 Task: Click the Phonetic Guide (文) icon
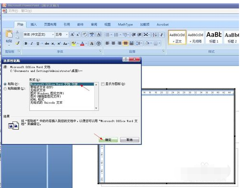click(91, 34)
